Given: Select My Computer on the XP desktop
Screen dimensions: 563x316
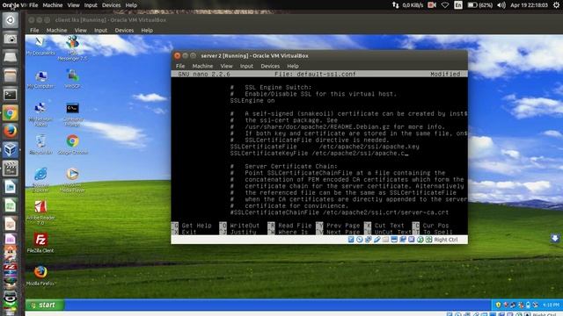Looking at the screenshot, I should coord(40,79).
